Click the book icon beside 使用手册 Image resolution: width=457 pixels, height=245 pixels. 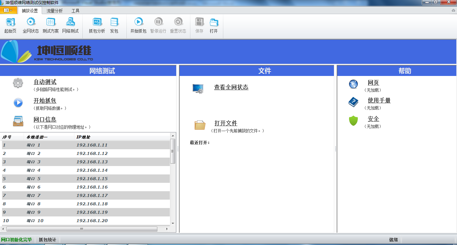[353, 102]
